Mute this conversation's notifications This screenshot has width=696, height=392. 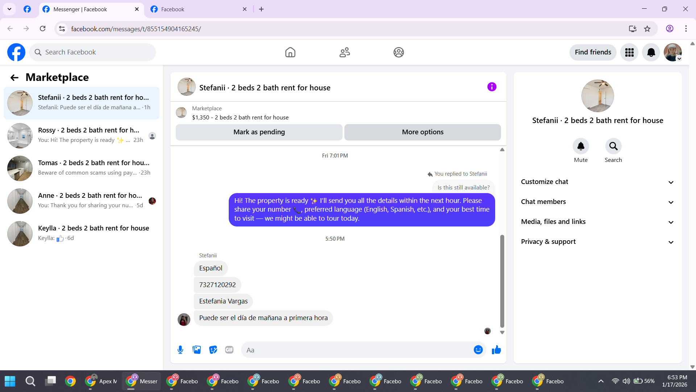coord(581,146)
